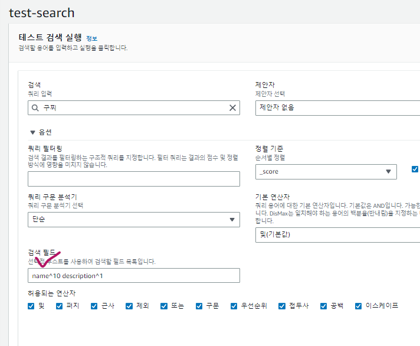Uncheck the 퍼지 operator checkbox
The image size is (420, 346).
(60, 306)
